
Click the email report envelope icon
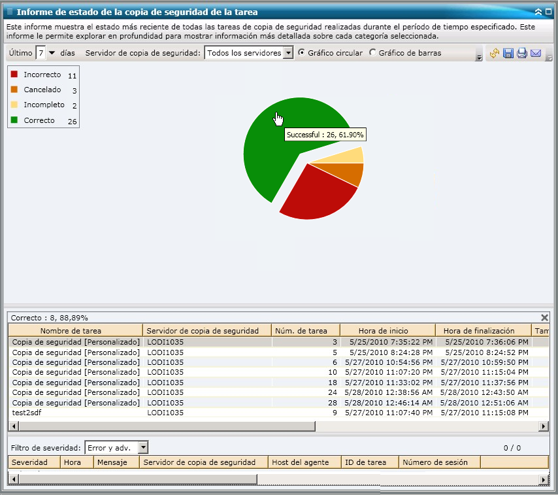(x=536, y=53)
